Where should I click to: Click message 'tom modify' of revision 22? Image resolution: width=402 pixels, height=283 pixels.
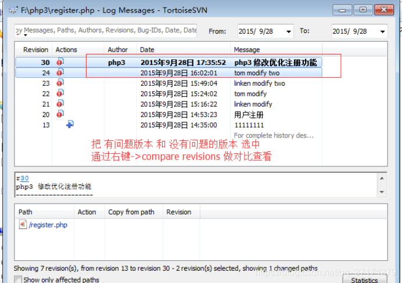coord(250,93)
